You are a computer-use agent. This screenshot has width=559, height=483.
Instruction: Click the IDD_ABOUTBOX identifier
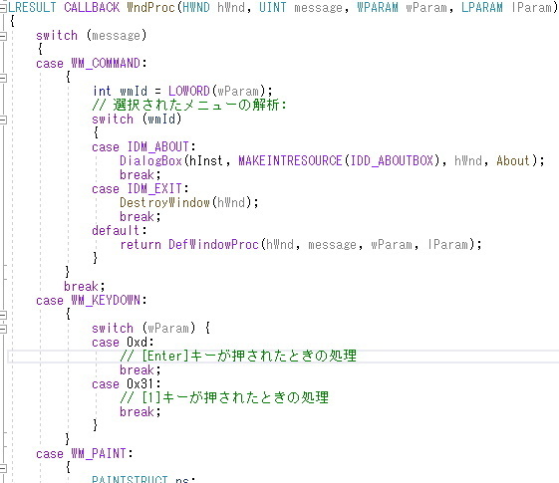tap(392, 161)
